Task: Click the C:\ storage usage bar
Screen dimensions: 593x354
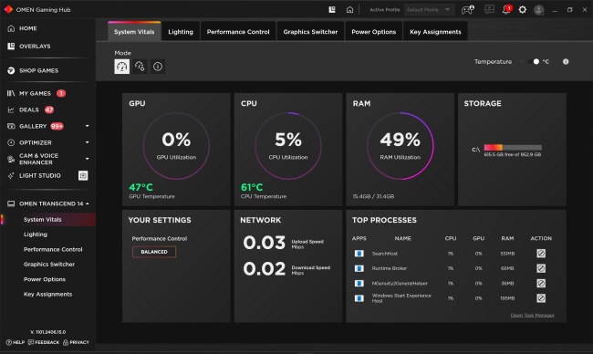Action: click(513, 148)
